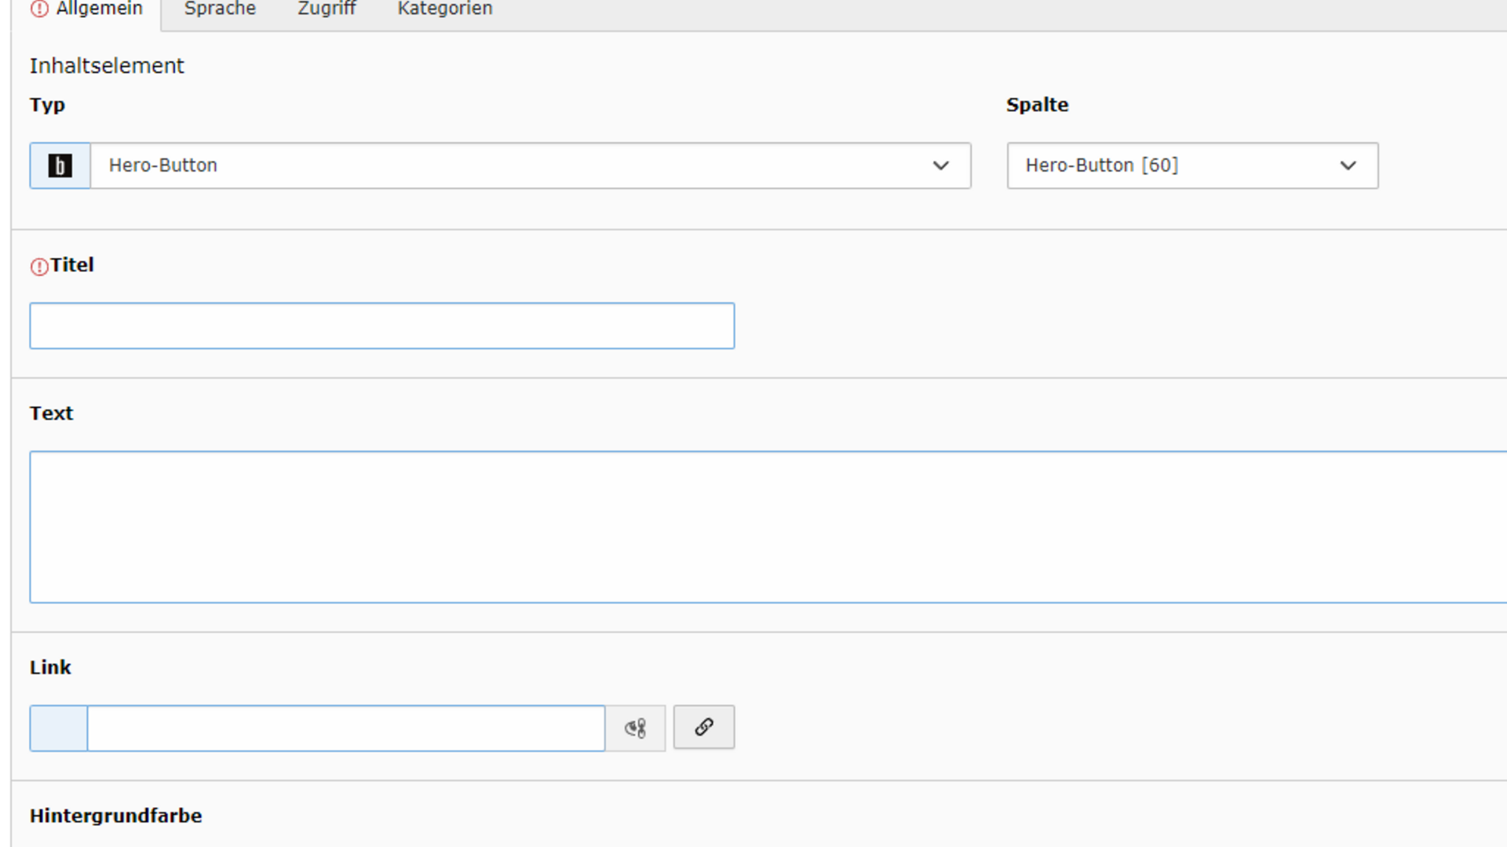
Task: Click the Typ field label
Action: click(47, 105)
